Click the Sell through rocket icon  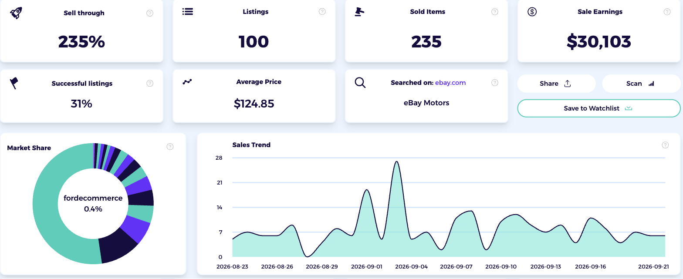click(16, 13)
